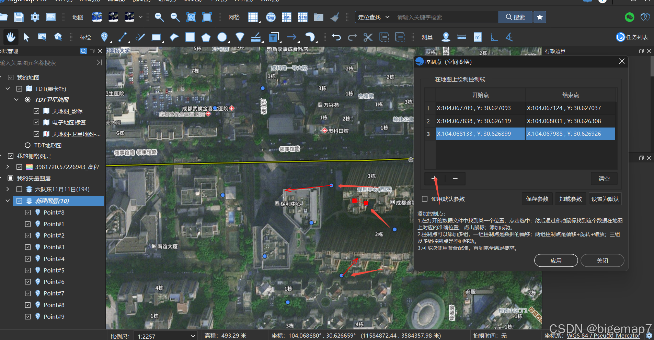Toggle 我的地图 checkbox
This screenshot has height=340, width=654.
(11, 77)
